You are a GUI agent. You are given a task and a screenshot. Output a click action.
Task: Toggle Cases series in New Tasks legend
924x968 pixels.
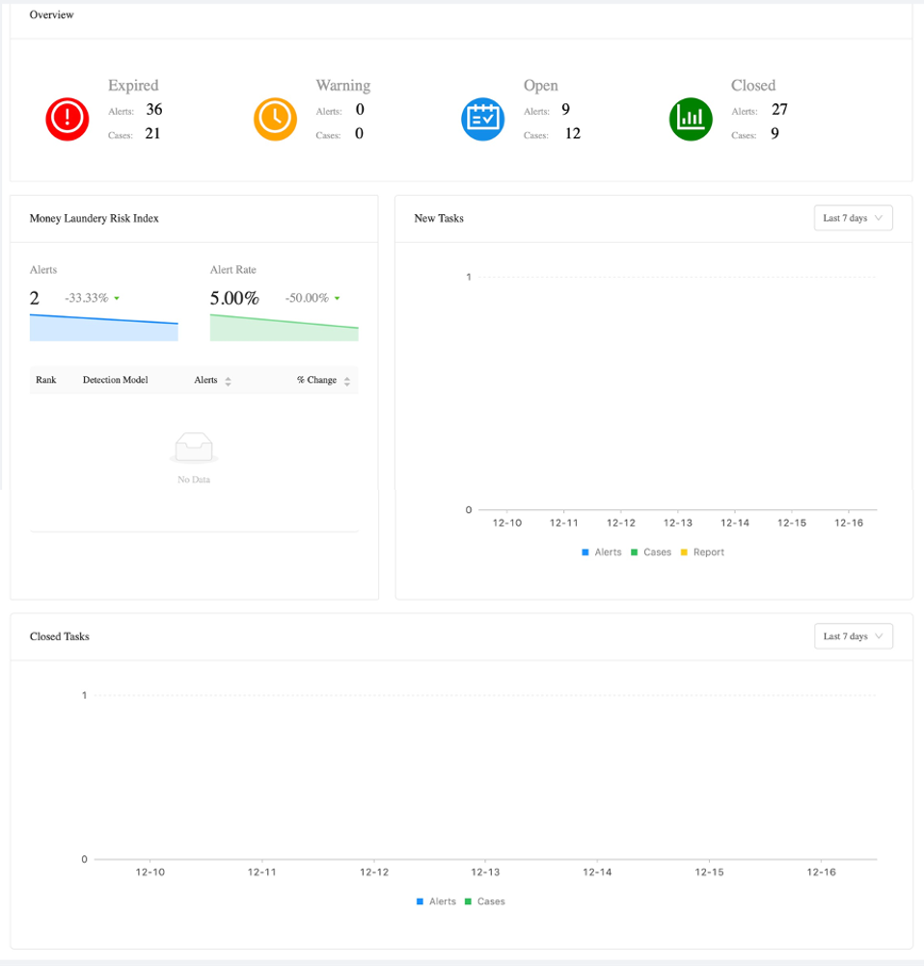(651, 552)
